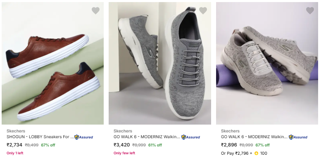
Task: Open GO WALK 6 title priced ₹2,896
Action: pyautogui.click(x=254, y=137)
